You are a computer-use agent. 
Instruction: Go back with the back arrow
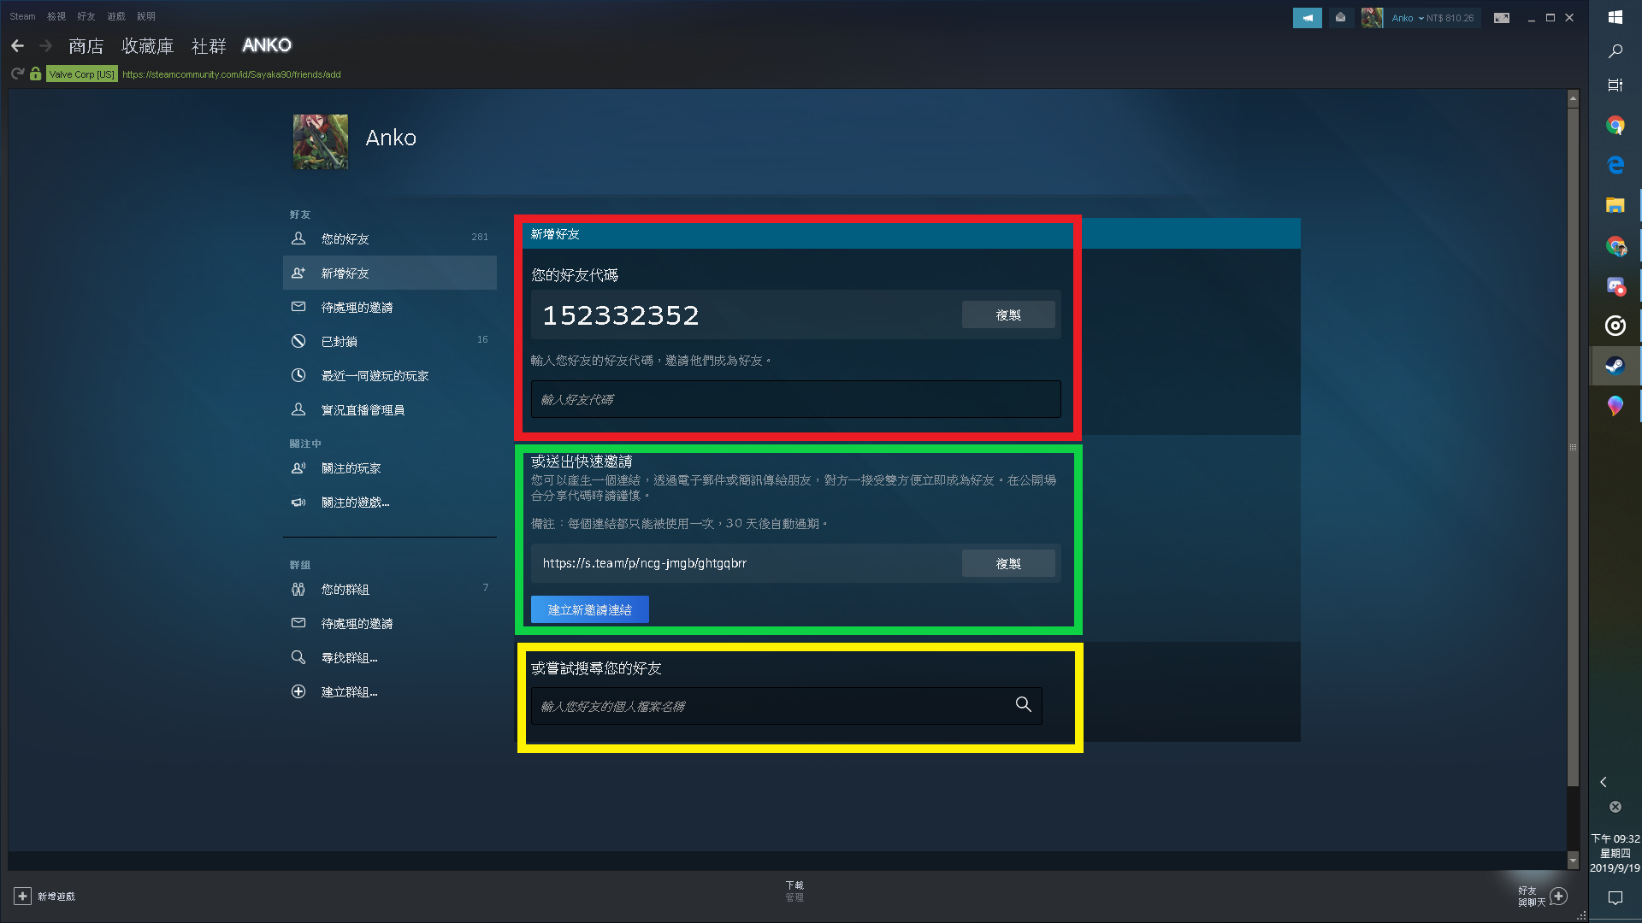tap(18, 45)
